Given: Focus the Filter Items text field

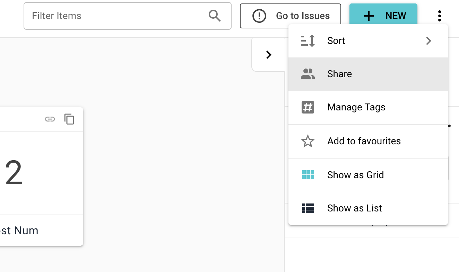Looking at the screenshot, I should point(118,16).
